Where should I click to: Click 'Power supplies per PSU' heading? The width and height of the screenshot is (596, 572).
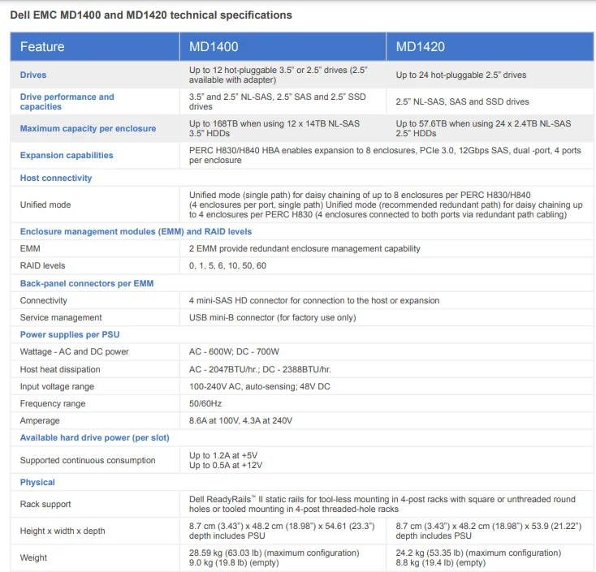70,334
